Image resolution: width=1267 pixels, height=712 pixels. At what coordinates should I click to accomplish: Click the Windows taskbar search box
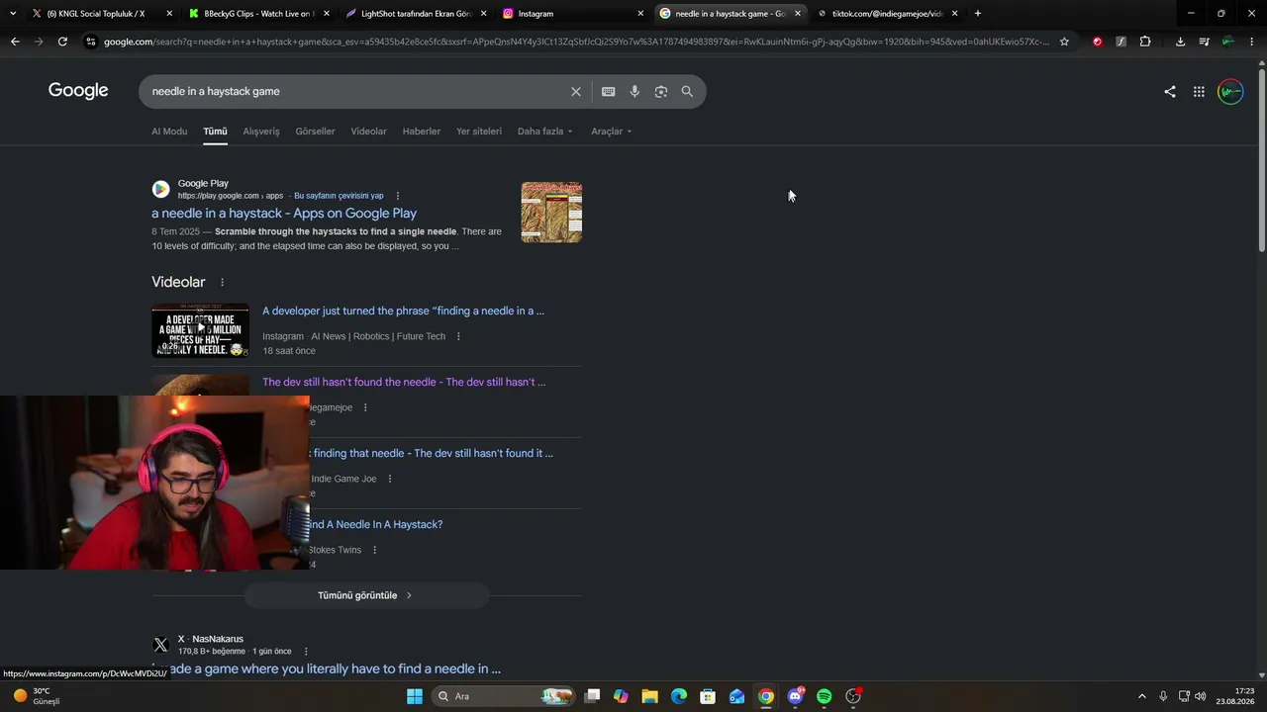[x=505, y=696]
